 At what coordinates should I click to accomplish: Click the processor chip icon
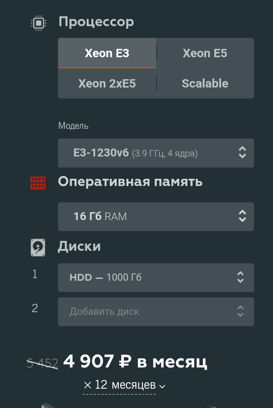[x=39, y=23]
